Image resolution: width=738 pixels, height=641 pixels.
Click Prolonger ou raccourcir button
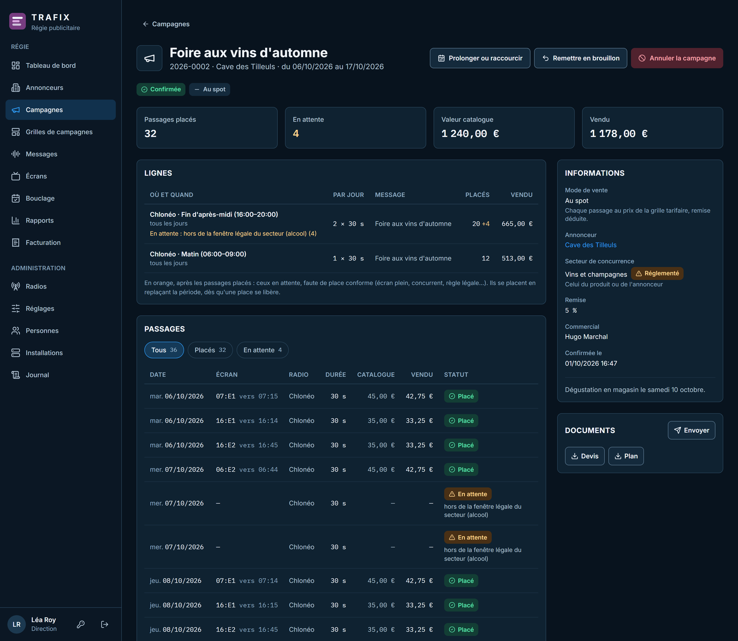coord(480,58)
